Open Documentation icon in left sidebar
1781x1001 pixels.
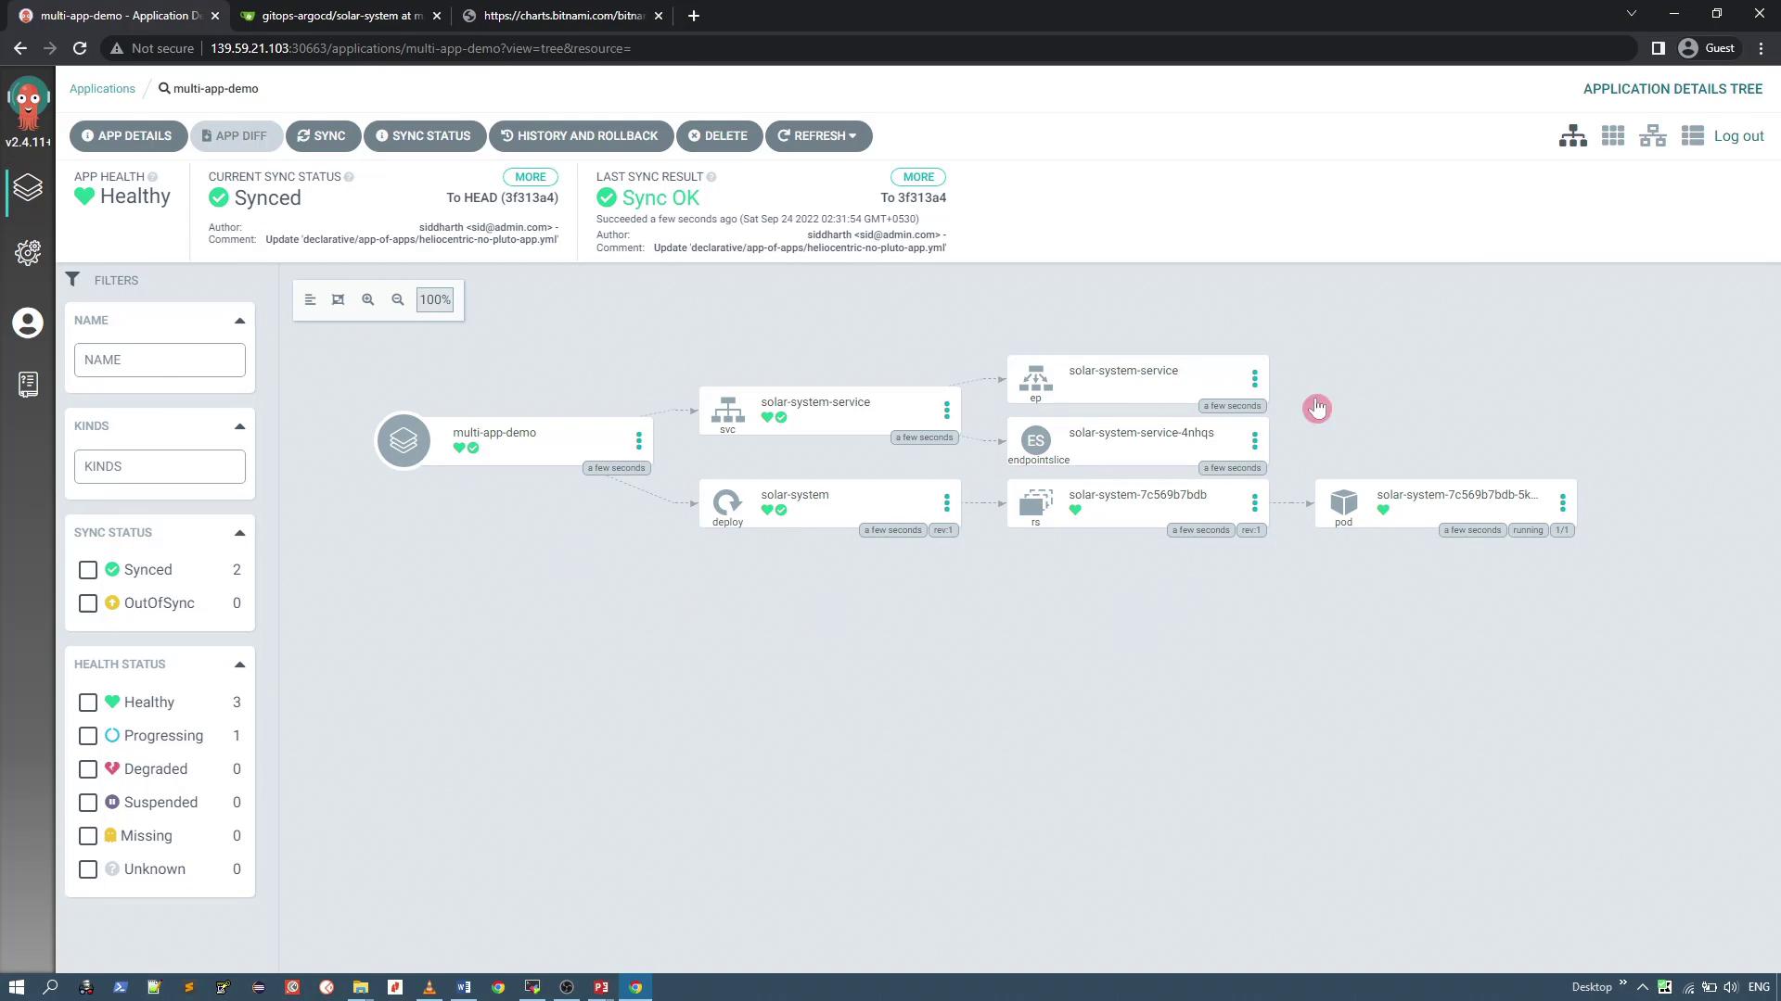point(28,384)
